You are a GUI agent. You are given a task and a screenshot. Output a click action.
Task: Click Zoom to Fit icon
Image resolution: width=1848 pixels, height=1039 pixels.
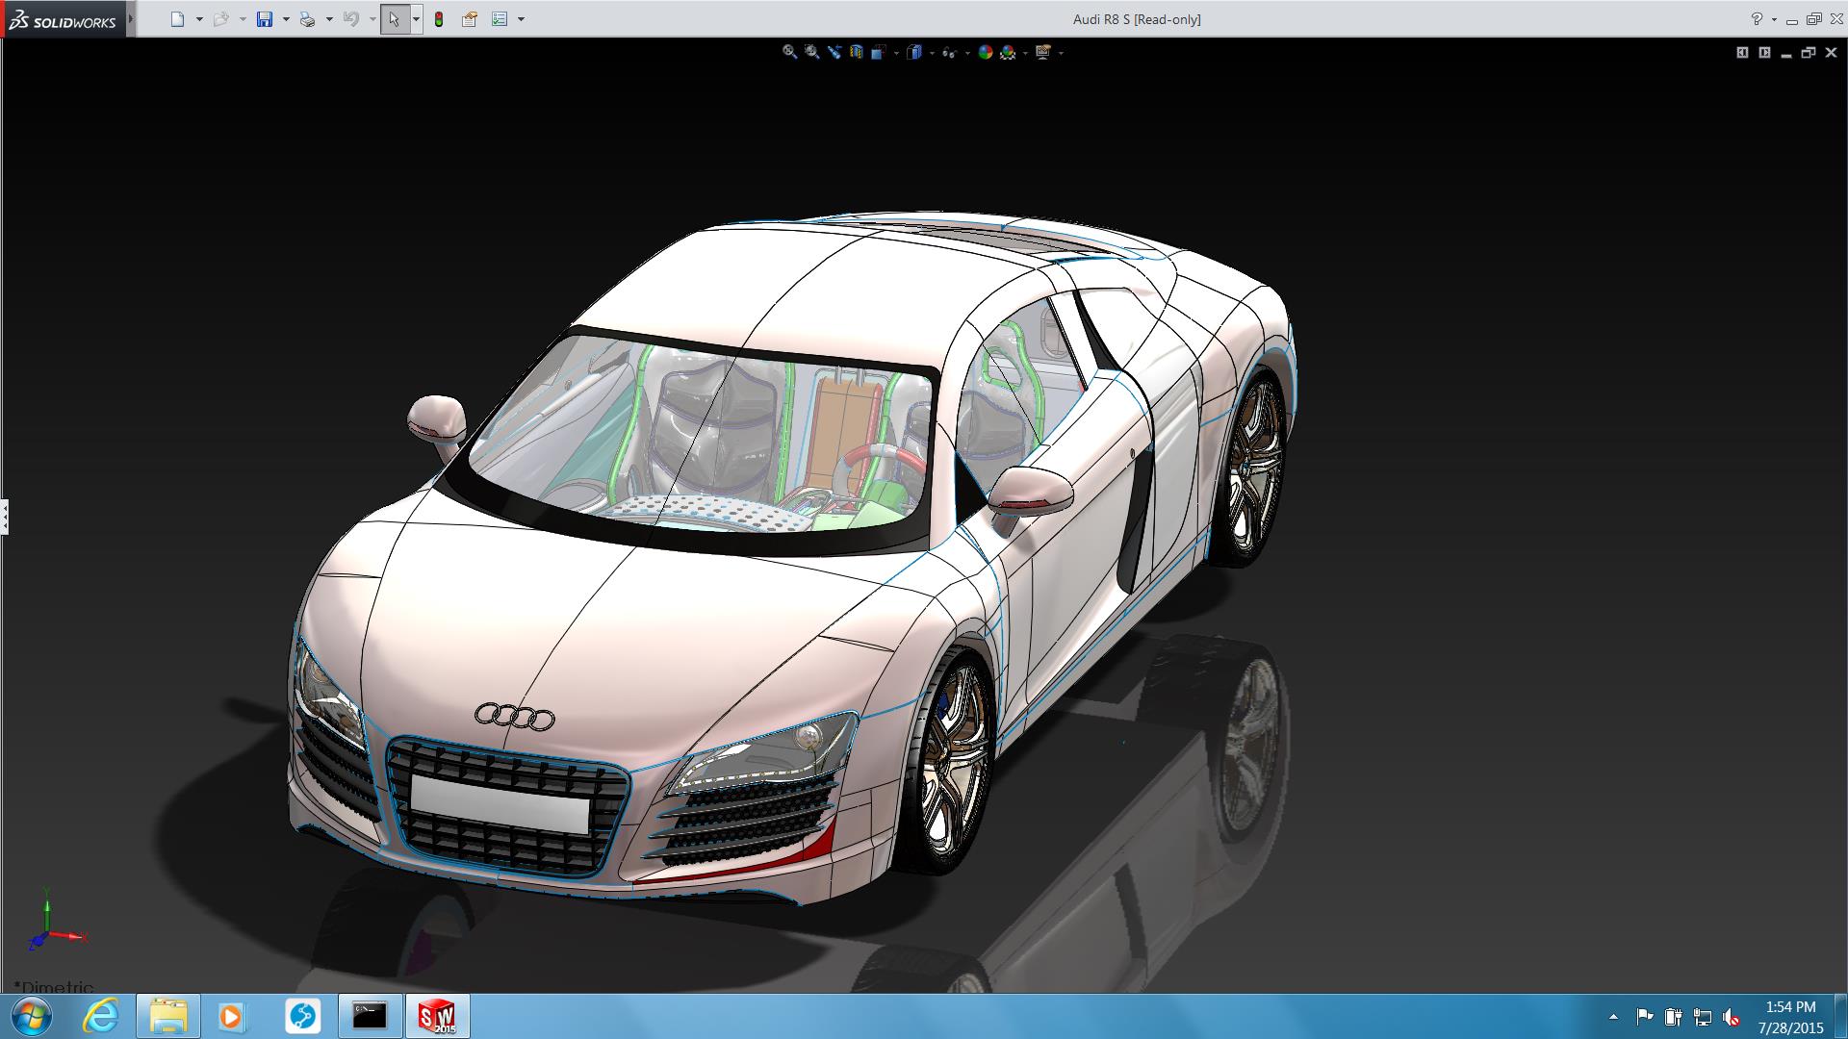point(789,53)
